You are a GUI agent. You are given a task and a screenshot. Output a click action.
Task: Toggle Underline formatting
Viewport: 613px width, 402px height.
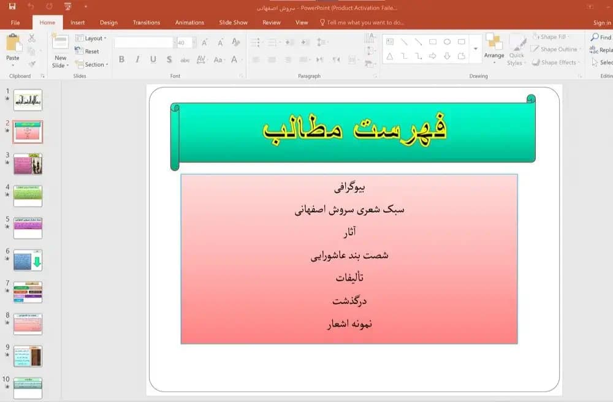[x=153, y=59]
